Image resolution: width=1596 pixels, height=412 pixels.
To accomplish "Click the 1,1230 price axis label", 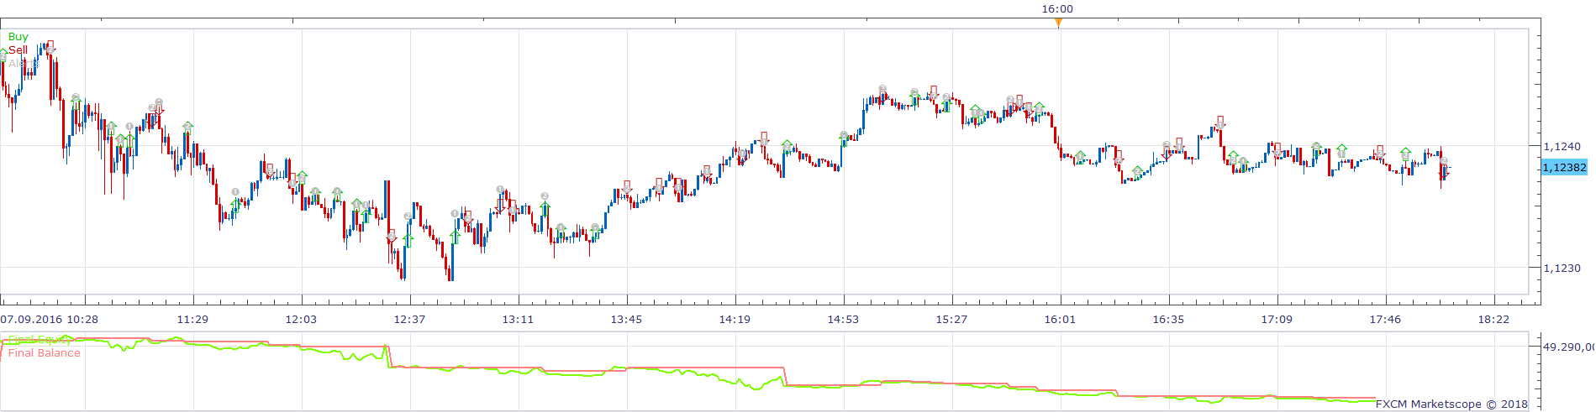I will coord(1562,269).
